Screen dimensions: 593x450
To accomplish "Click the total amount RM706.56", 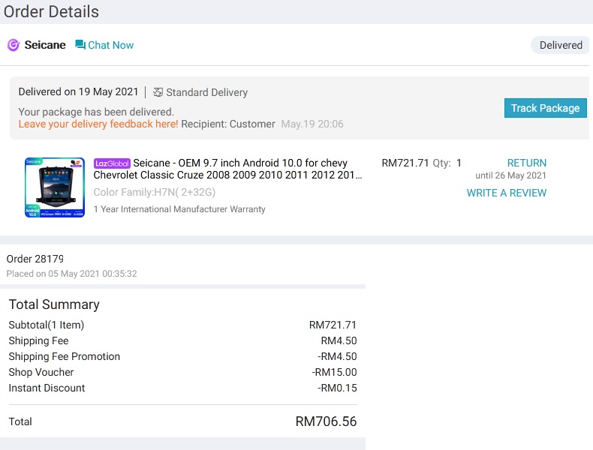I will pos(326,421).
